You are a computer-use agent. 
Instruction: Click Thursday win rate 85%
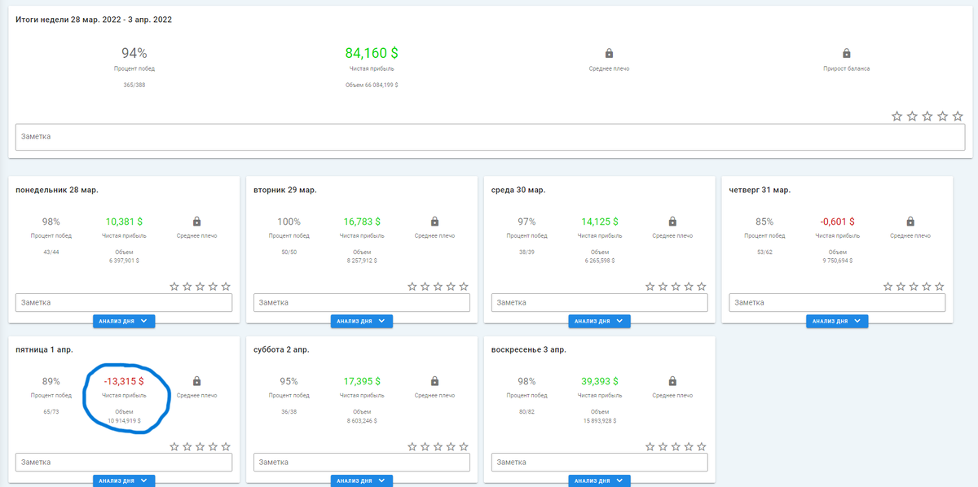tap(764, 222)
